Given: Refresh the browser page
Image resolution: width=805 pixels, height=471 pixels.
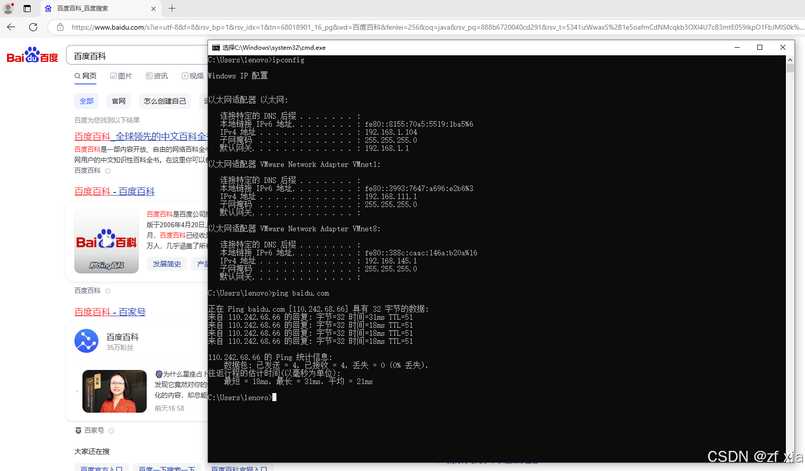Looking at the screenshot, I should click(x=33, y=27).
